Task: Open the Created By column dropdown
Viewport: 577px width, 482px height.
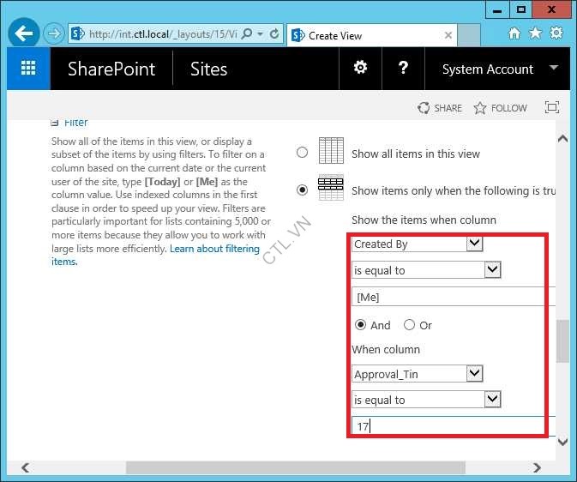Action: 418,244
